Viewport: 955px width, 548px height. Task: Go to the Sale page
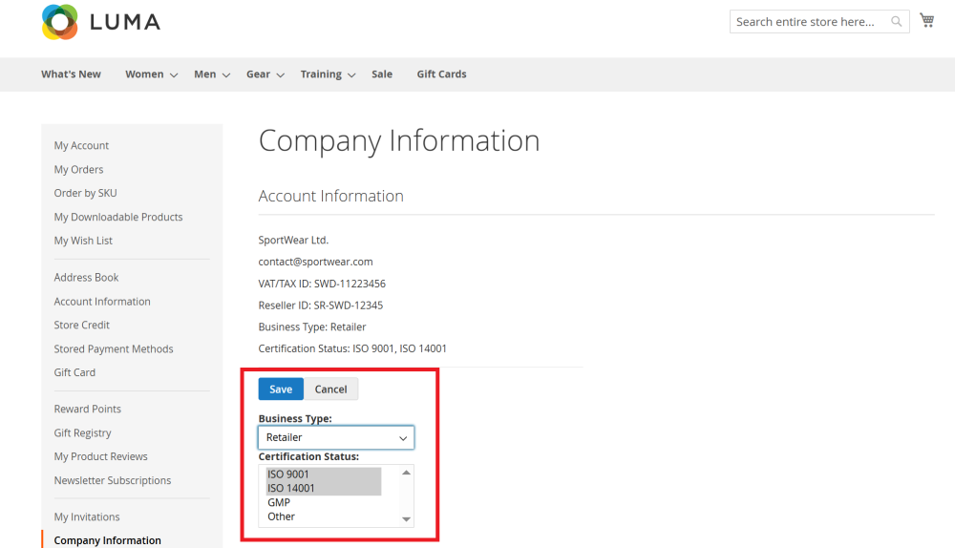click(382, 74)
